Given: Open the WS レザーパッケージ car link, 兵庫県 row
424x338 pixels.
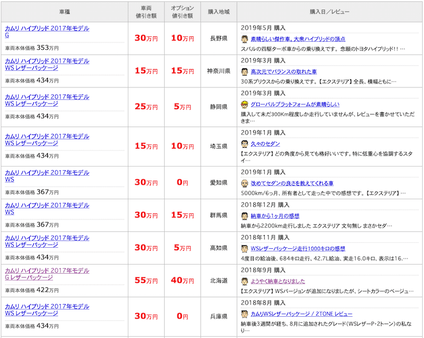Looking at the screenshot, I should (x=47, y=310).
